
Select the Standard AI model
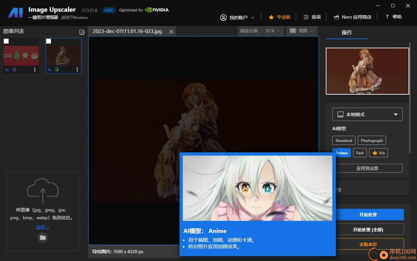pyautogui.click(x=344, y=140)
